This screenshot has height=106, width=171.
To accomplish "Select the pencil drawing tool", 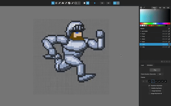I will (x=60, y=3).
